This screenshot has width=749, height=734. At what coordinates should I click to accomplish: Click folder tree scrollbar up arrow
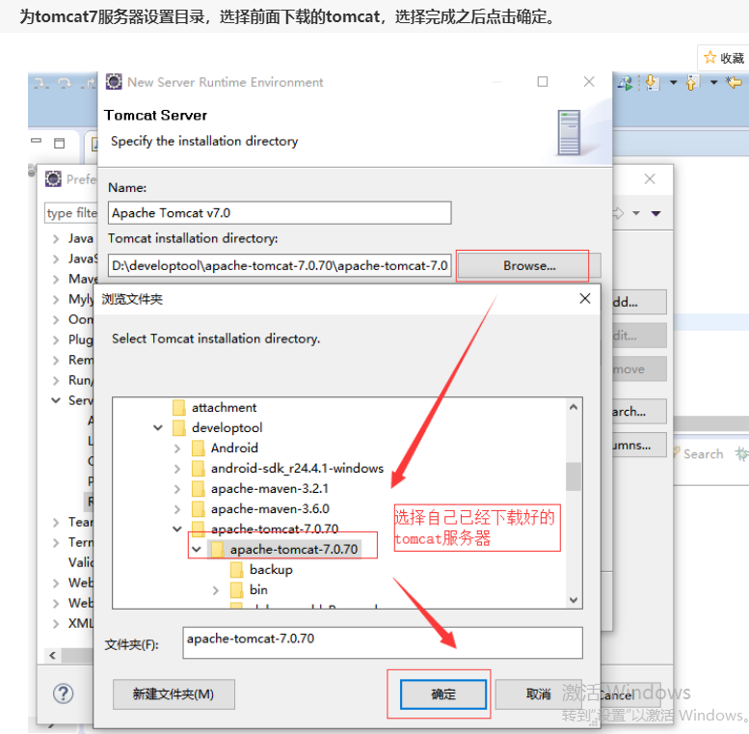tap(574, 407)
